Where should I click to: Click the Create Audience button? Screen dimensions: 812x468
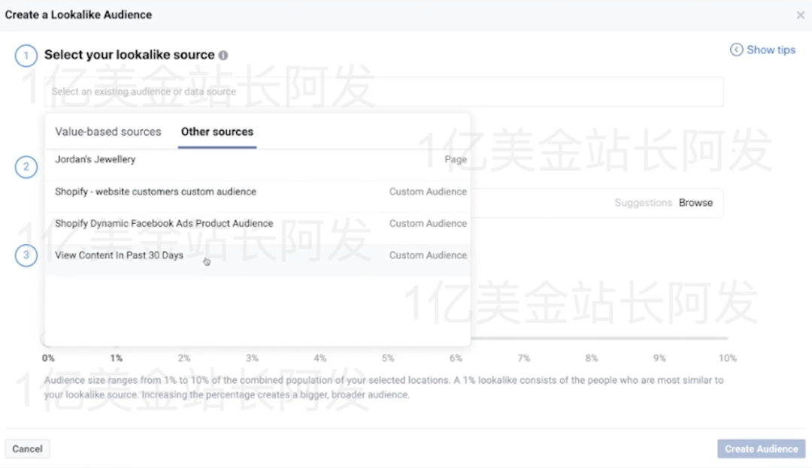pos(761,448)
